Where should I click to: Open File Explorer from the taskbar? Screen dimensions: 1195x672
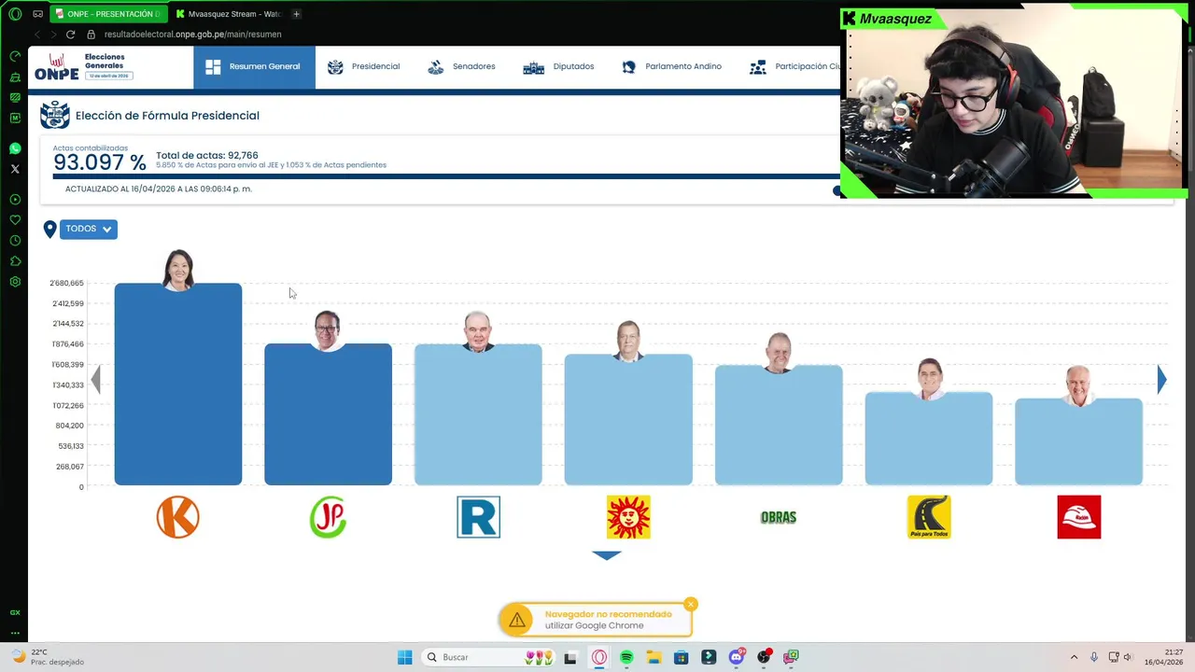point(654,657)
